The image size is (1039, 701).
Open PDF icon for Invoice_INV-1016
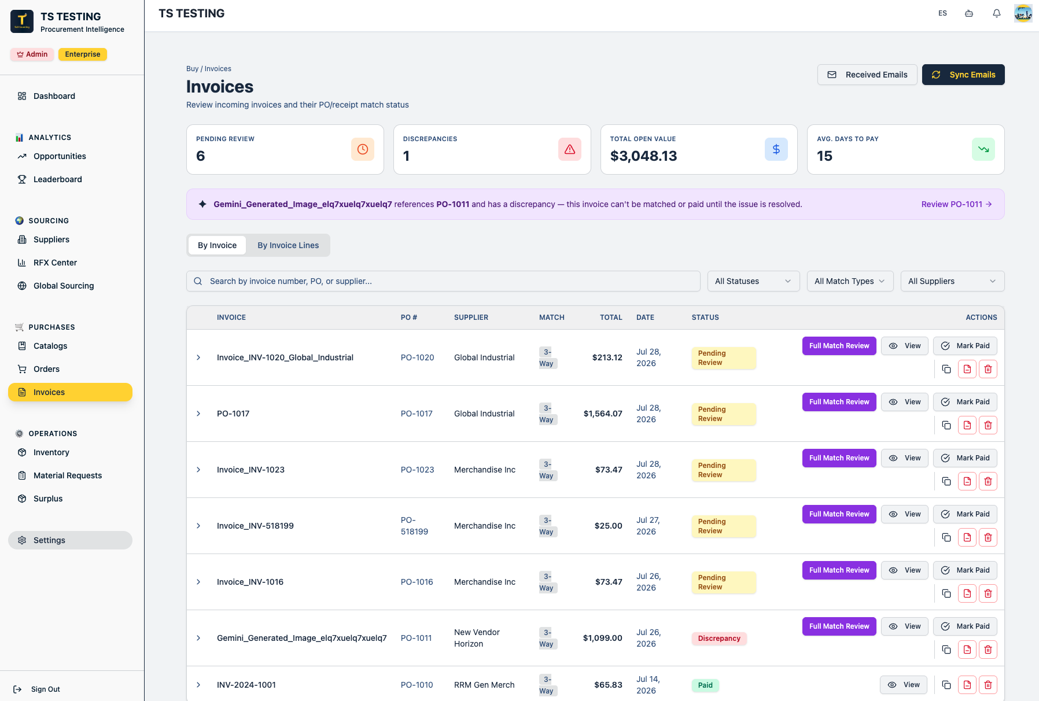click(x=967, y=593)
